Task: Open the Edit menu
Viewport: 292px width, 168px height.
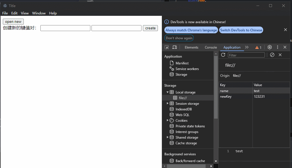Action: pyautogui.click(x=14, y=13)
